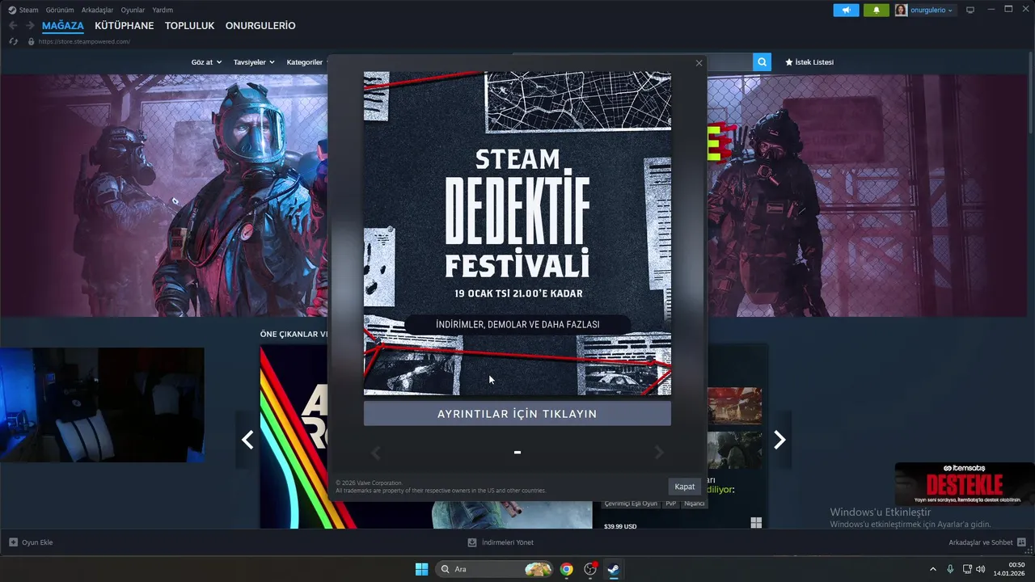The image size is (1035, 582).
Task: Open the Görünüm menu
Action: [x=60, y=10]
